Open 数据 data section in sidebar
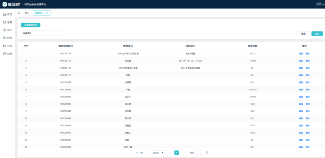Viewport: 325px width, 158px height. [7, 38]
